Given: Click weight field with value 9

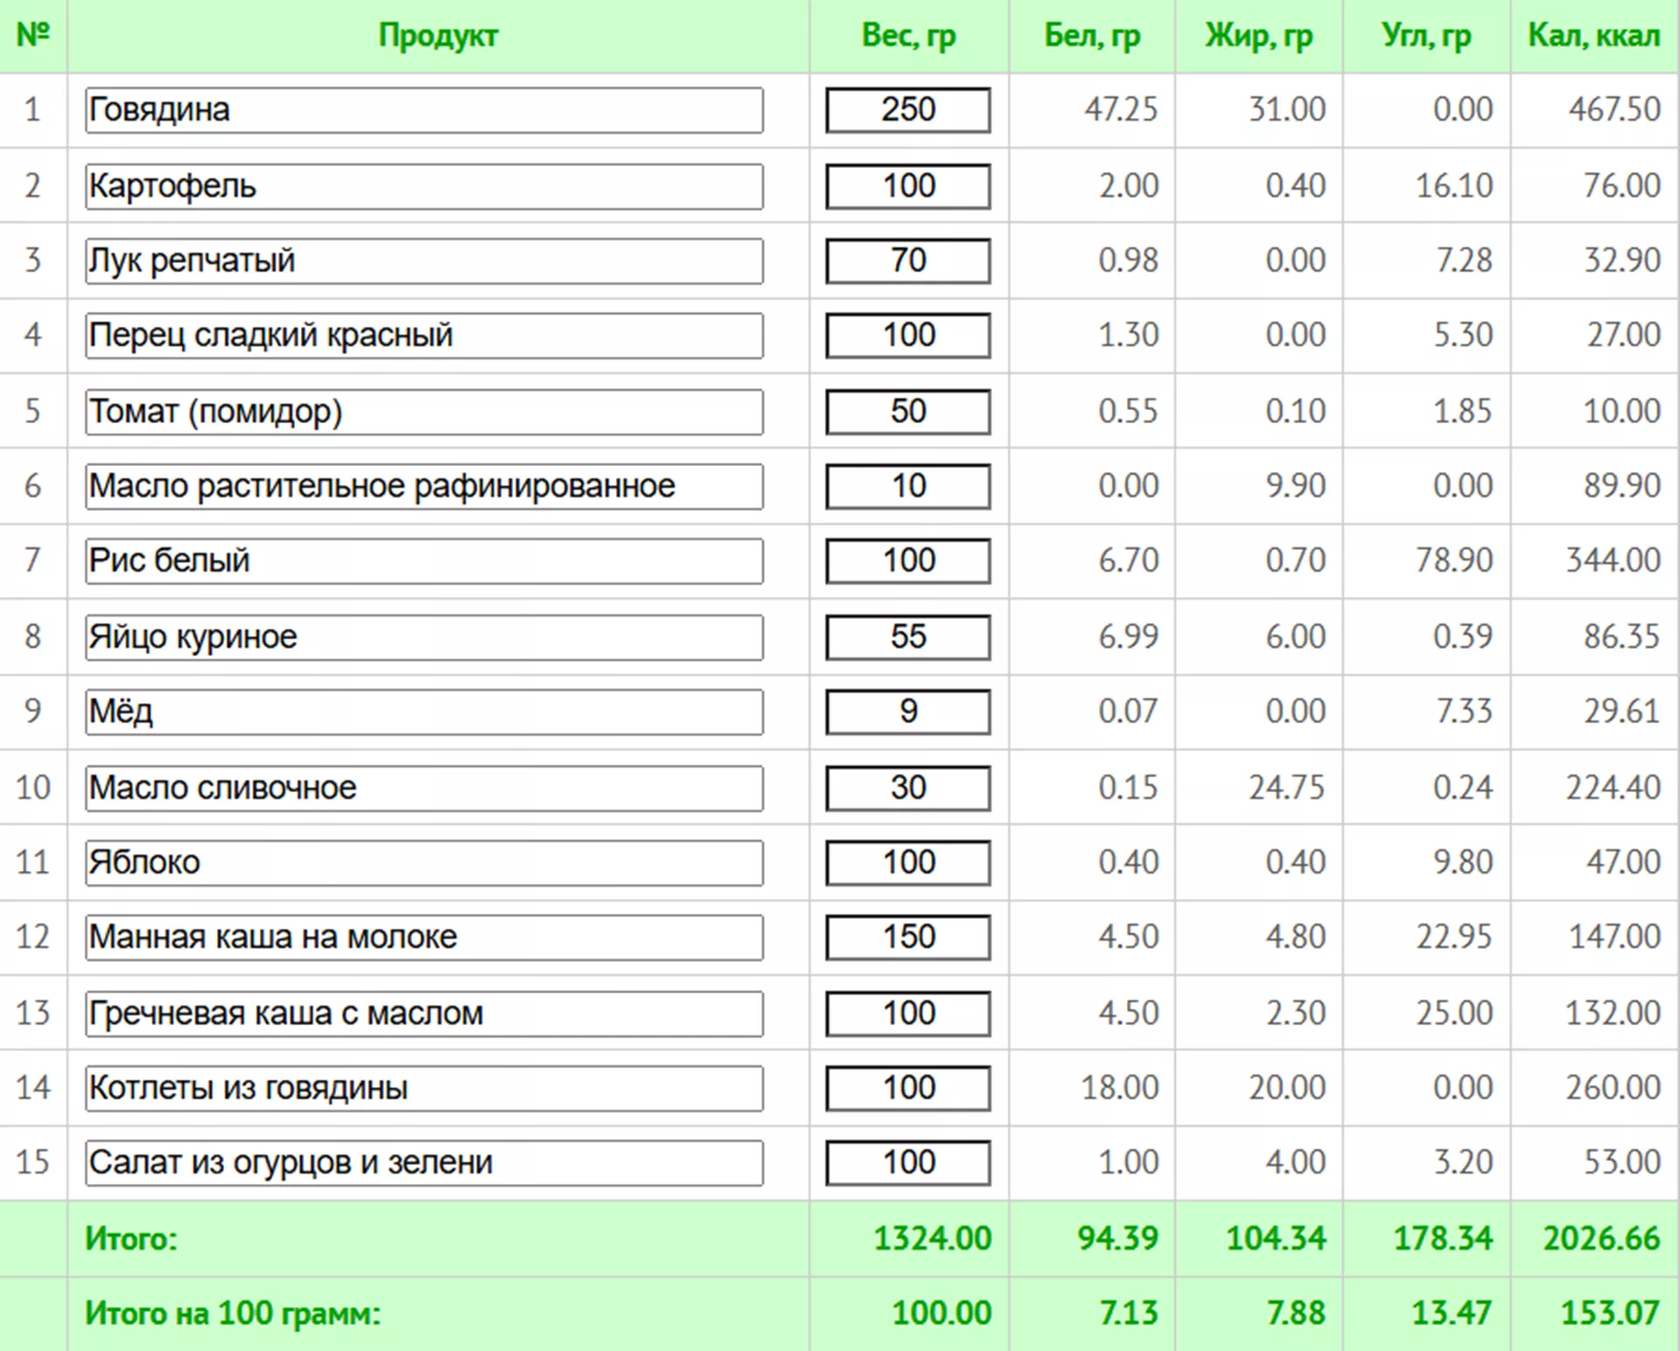Looking at the screenshot, I should coord(907,712).
